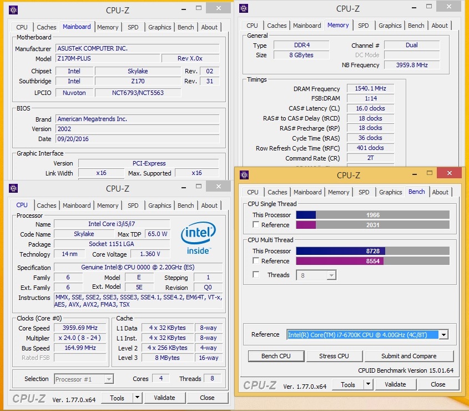The height and width of the screenshot is (411, 469).
Task: Minimize the Memory CPU-Z window
Action: tap(414, 8)
